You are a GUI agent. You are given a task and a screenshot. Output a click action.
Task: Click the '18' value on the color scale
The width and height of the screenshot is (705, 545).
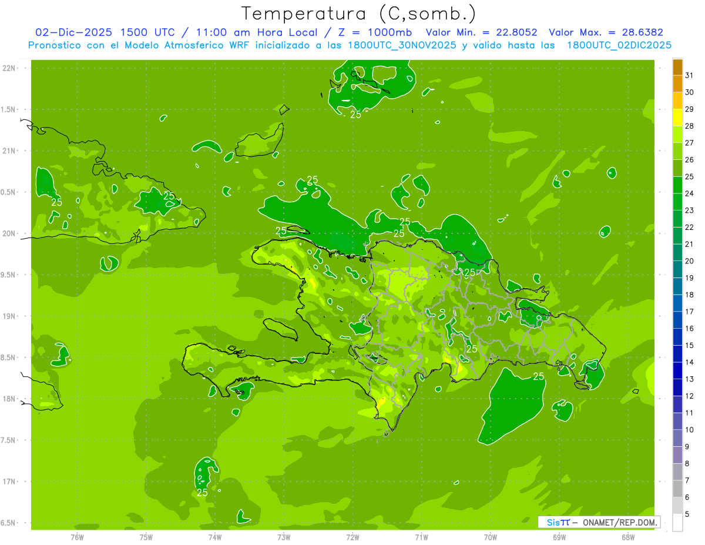pos(690,295)
